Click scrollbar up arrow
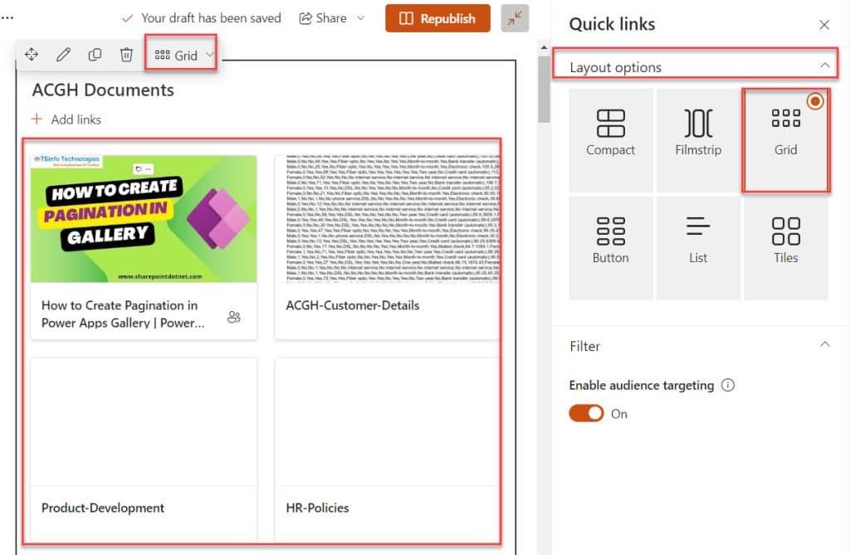 pyautogui.click(x=544, y=47)
